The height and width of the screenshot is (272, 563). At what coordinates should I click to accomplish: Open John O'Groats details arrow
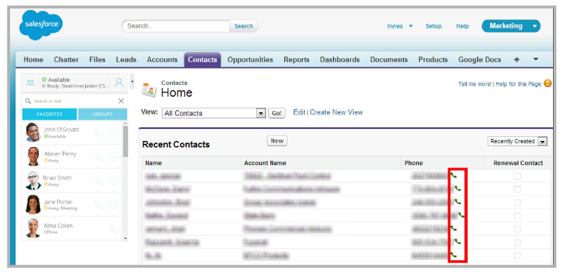point(114,133)
